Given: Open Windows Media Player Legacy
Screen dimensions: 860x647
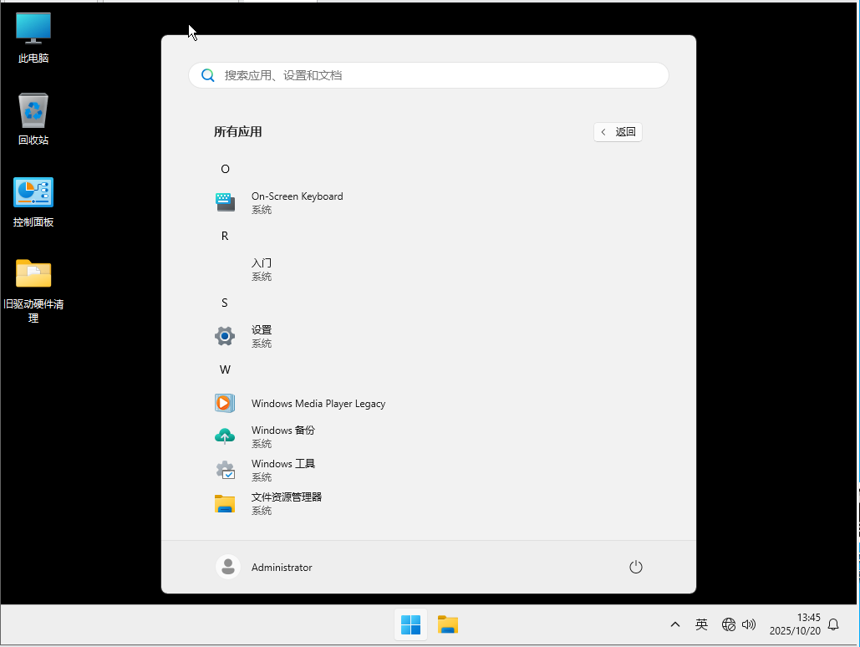Looking at the screenshot, I should point(318,403).
